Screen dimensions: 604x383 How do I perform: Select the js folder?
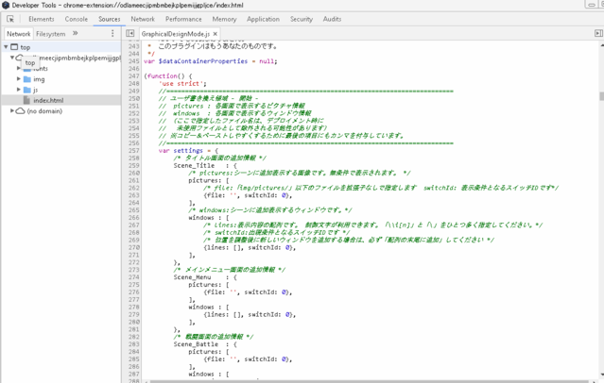pos(35,90)
